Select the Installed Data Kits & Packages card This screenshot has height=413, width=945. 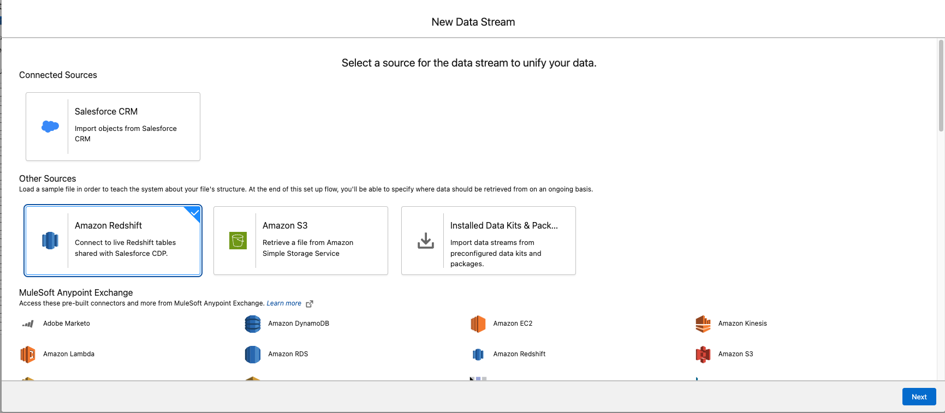(x=489, y=241)
